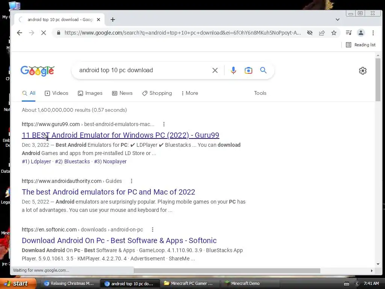Click the 7:41 AM clock

coord(371,284)
